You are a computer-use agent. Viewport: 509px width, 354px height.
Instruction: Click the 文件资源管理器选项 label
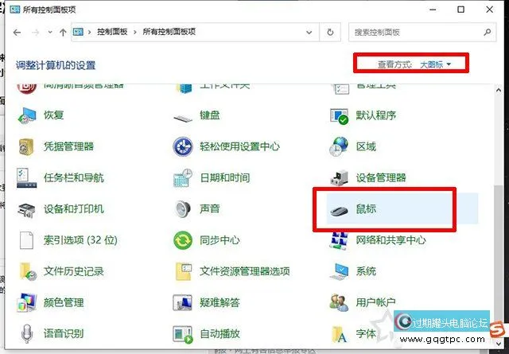[x=245, y=271]
